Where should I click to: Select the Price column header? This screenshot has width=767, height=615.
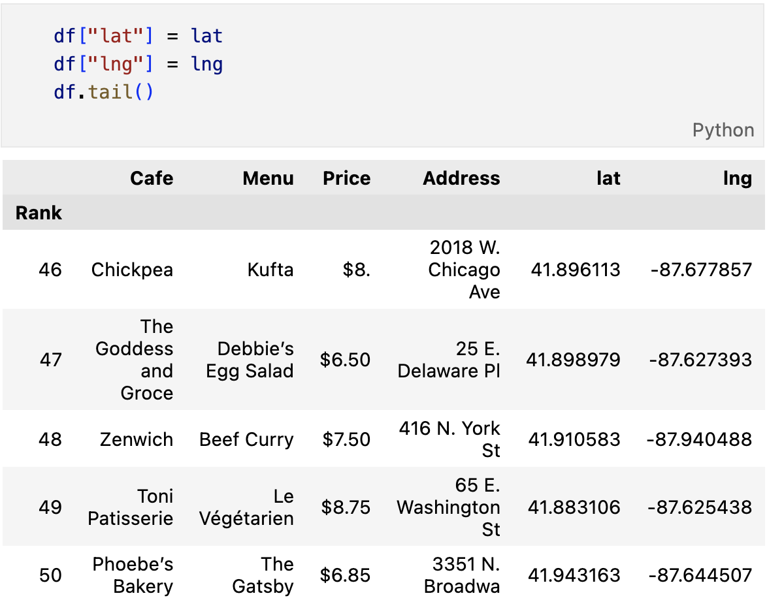(346, 178)
